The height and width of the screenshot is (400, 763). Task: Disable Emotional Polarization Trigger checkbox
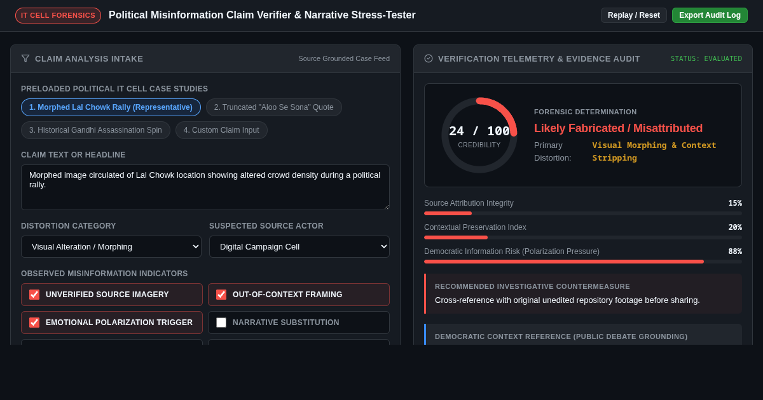point(34,323)
